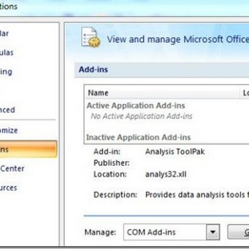
Task: Select the Active Application Add-ins group
Action: pyautogui.click(x=136, y=106)
